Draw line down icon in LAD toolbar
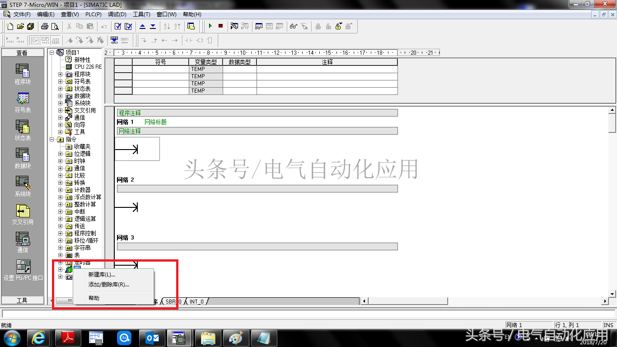The width and height of the screenshot is (617, 347). click(x=144, y=40)
